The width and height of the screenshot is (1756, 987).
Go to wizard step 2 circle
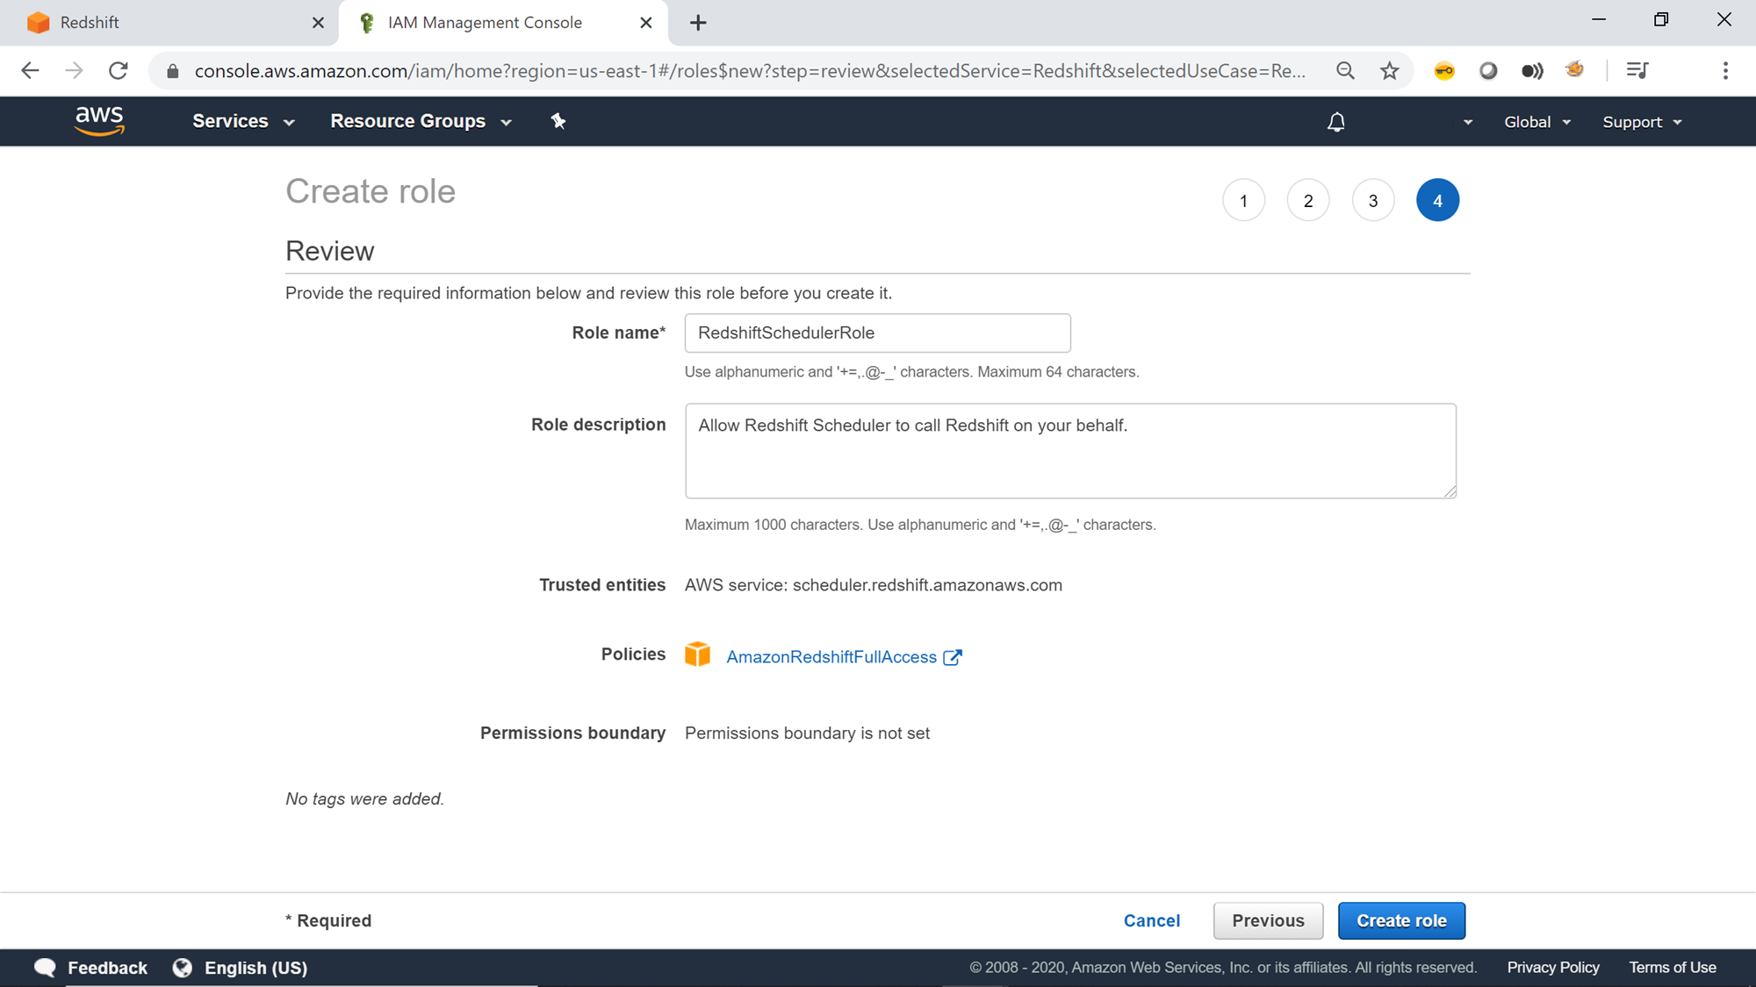(x=1307, y=201)
